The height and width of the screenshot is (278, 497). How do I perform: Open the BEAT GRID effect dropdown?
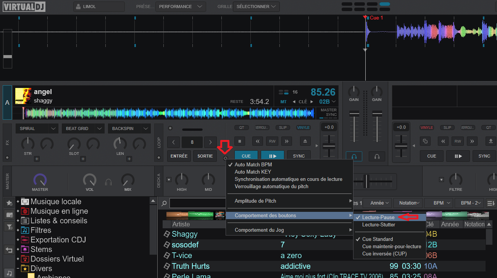[83, 128]
